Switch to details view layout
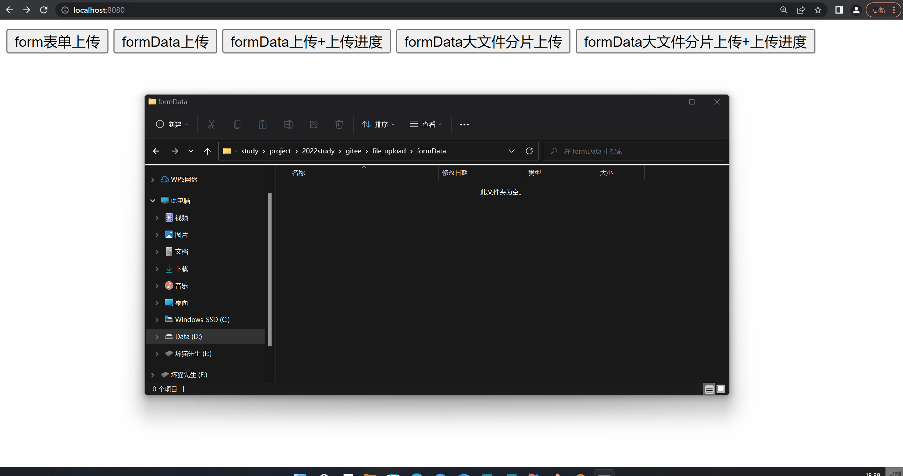903x476 pixels. (709, 389)
